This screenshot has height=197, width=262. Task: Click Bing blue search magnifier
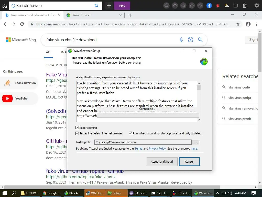[x=200, y=40]
